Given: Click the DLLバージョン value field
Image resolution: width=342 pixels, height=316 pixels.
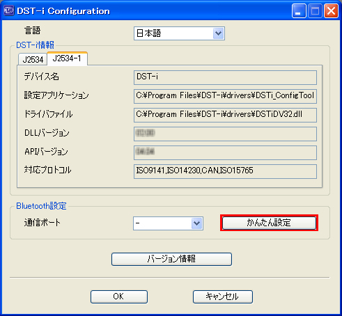Looking at the screenshot, I should pos(225,134).
